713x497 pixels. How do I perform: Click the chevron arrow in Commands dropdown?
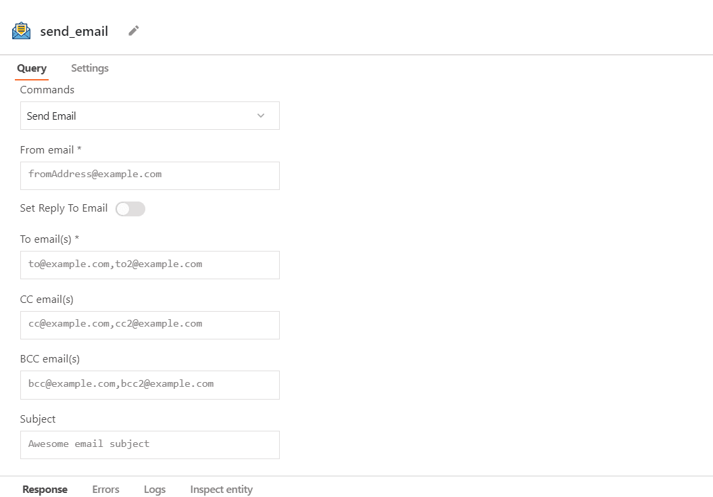coord(261,116)
